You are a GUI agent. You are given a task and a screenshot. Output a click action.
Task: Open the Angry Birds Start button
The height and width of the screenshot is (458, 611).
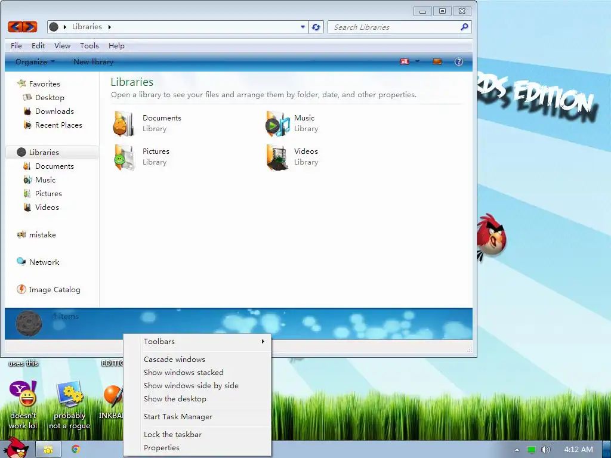click(16, 448)
